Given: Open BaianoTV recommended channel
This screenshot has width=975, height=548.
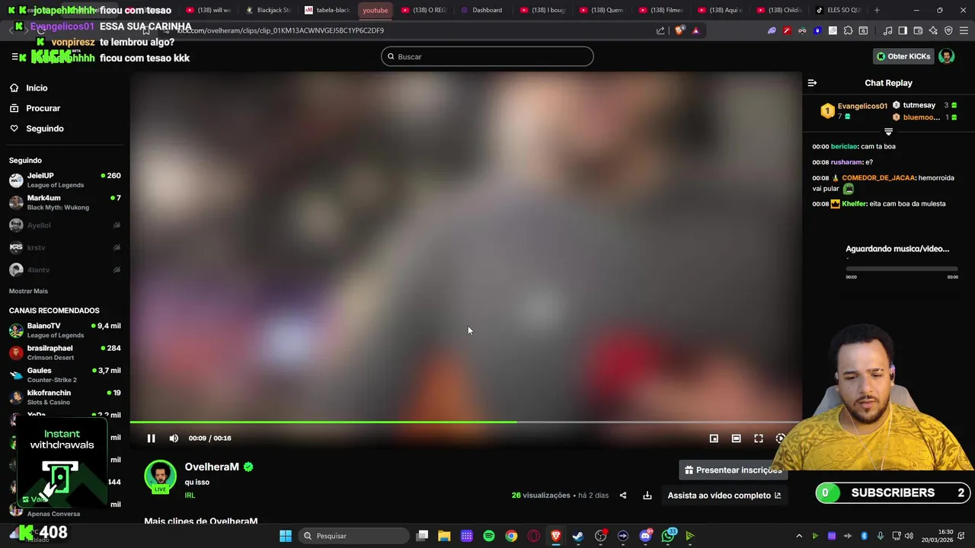Looking at the screenshot, I should 65,330.
